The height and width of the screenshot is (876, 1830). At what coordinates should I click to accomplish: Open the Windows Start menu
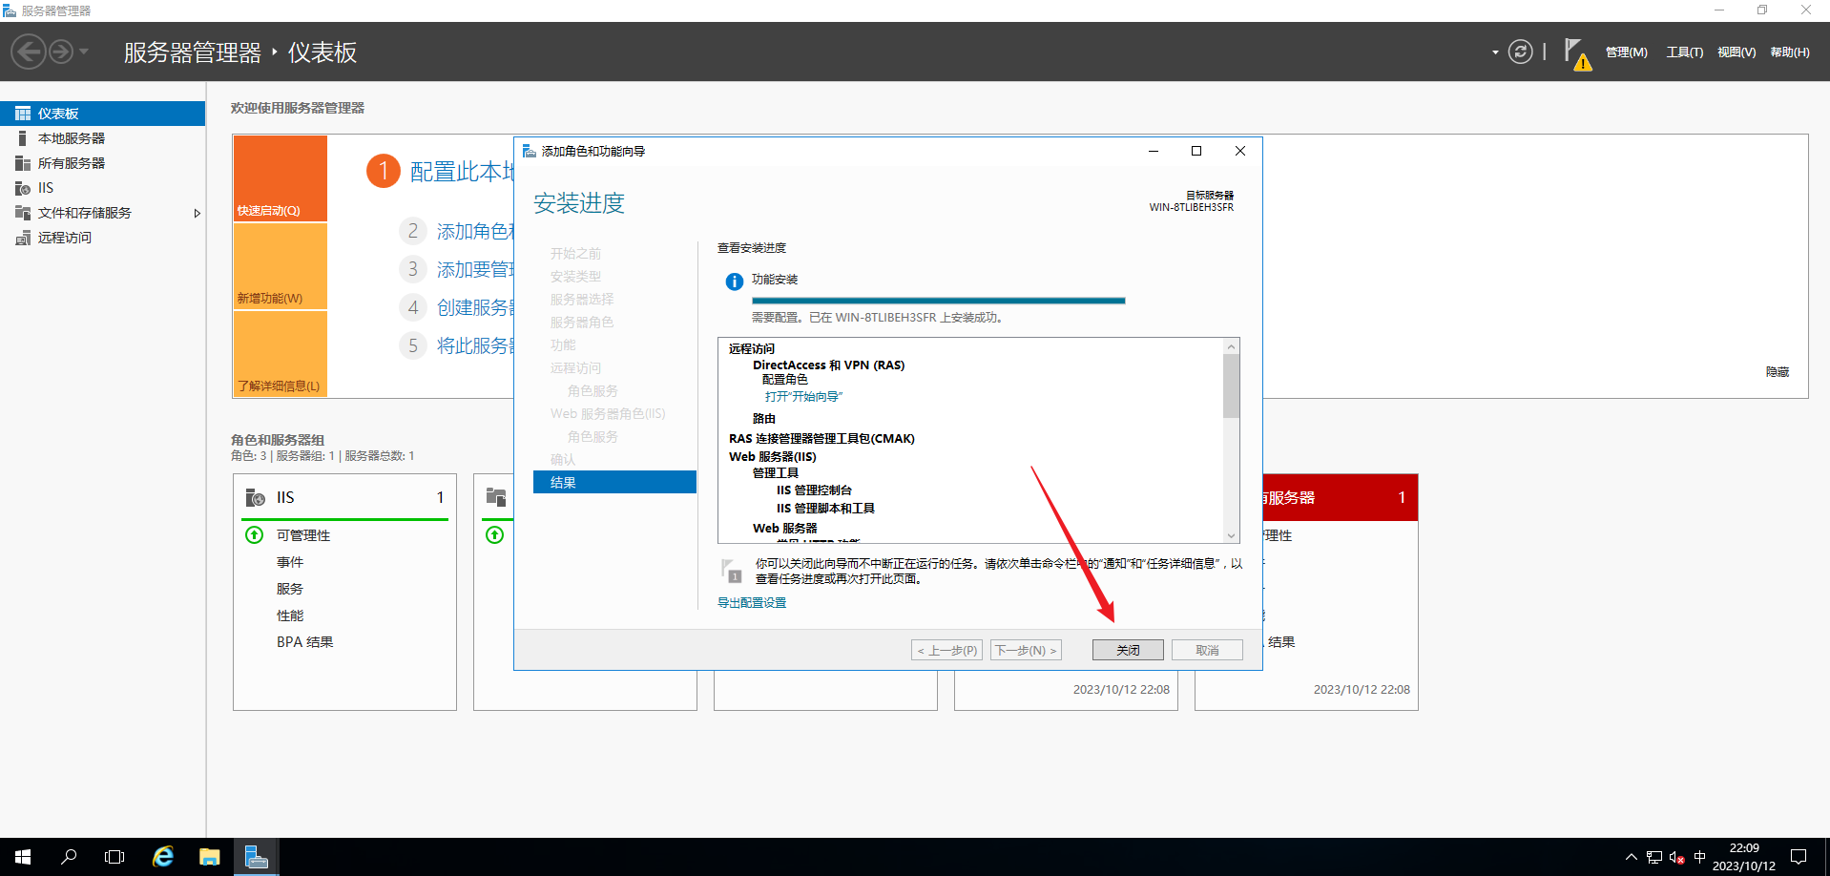pyautogui.click(x=23, y=857)
